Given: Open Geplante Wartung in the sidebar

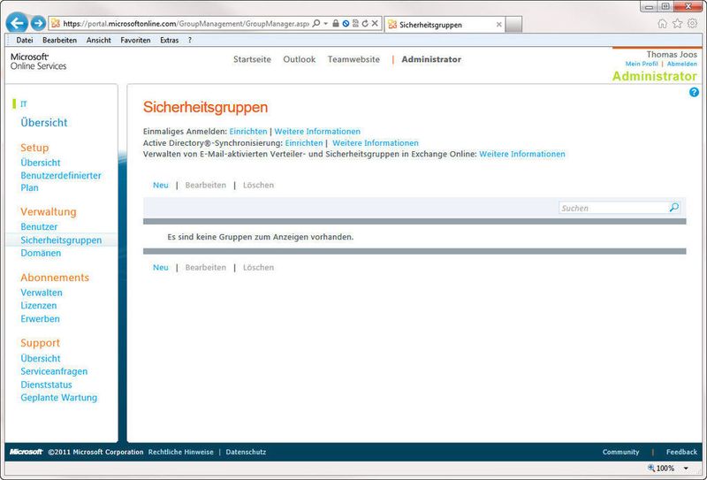Looking at the screenshot, I should 58,398.
